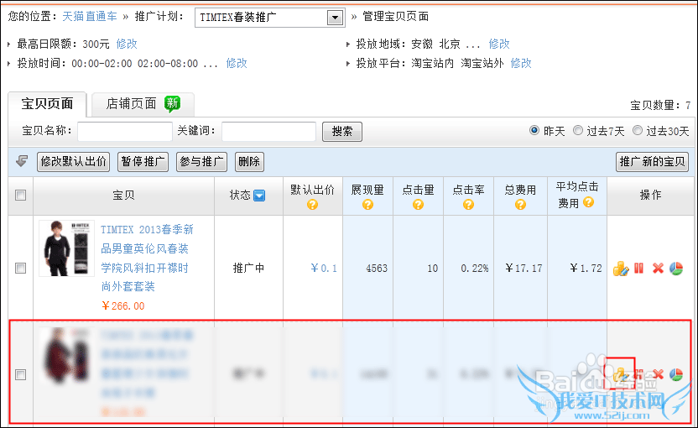Open help icon under 点击量 column
The image size is (698, 428).
(418, 205)
